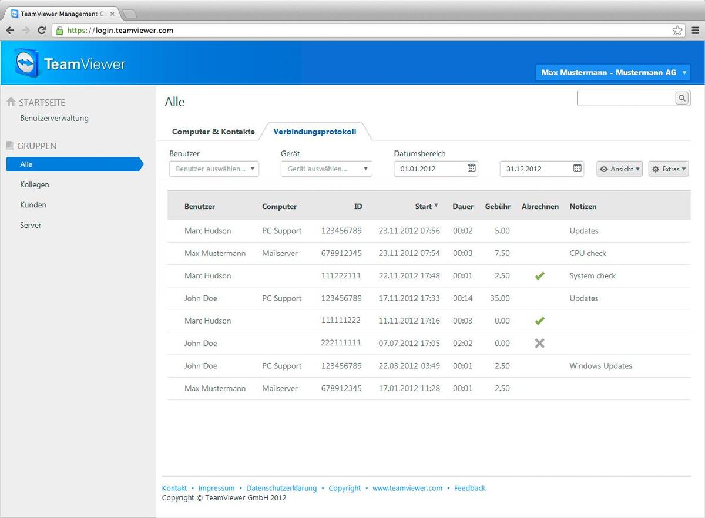The image size is (705, 518).
Task: Click the Gruppen book icon
Action: pos(10,146)
